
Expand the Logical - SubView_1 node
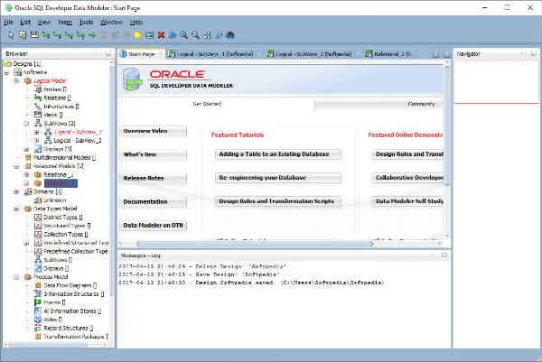coord(36,132)
